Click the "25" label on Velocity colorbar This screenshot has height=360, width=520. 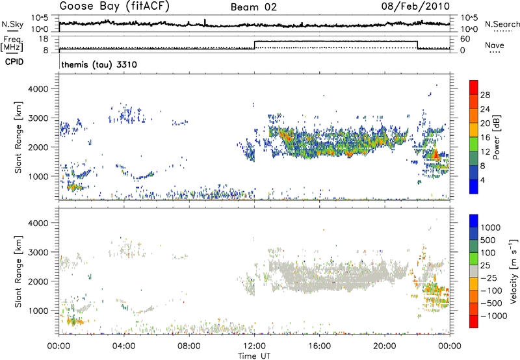point(485,266)
